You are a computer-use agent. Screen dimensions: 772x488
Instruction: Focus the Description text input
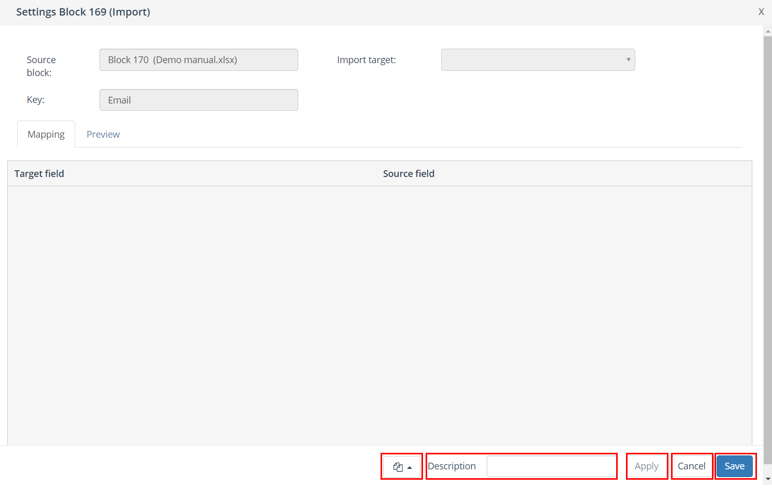pos(551,466)
